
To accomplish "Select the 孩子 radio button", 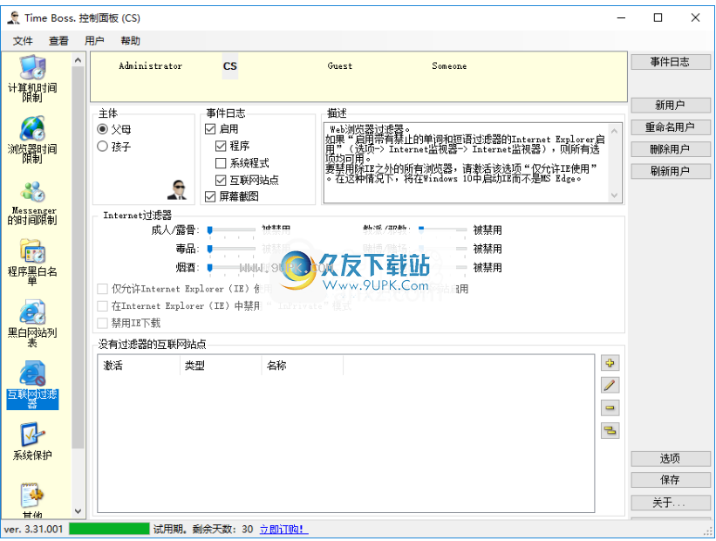I will coord(103,147).
